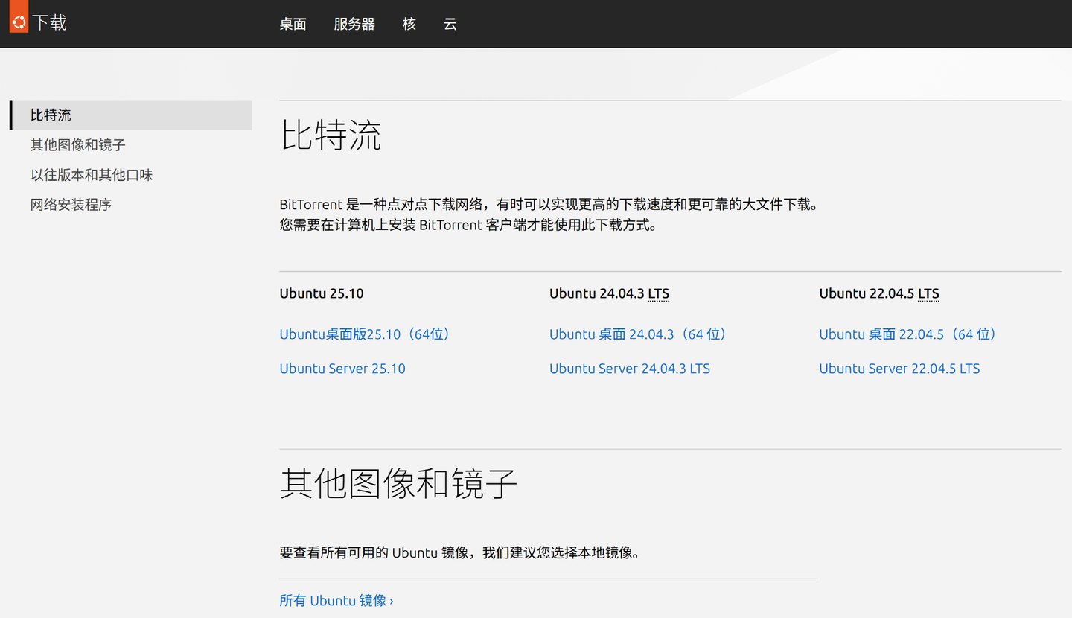Download the Ubuntu Server 22.04.5 LTS torrent
Image resolution: width=1072 pixels, height=618 pixels.
coord(899,368)
